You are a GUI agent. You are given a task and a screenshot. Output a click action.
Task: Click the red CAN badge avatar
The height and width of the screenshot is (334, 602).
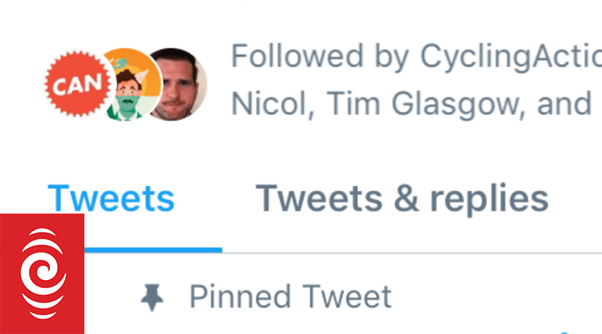click(78, 84)
